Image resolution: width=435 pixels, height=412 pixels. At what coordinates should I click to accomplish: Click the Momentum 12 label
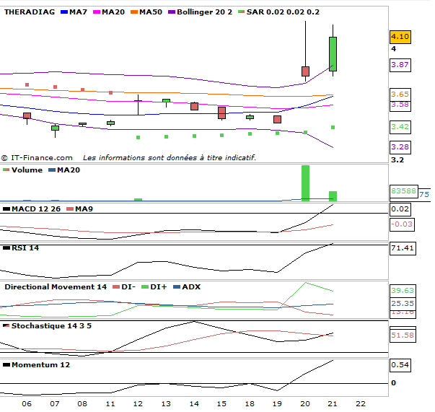click(x=41, y=365)
